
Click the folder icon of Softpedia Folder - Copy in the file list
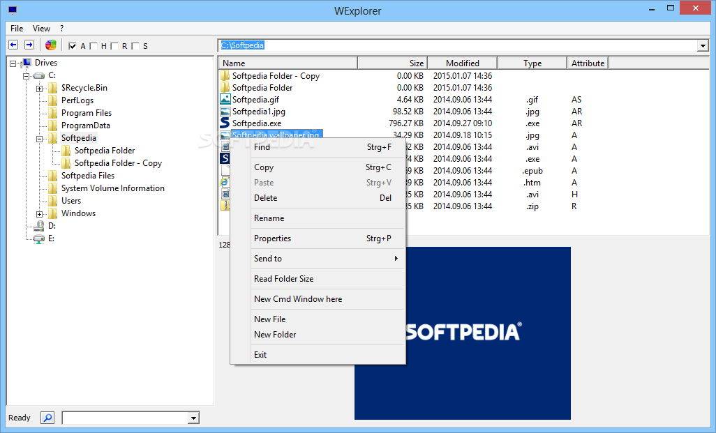point(225,75)
